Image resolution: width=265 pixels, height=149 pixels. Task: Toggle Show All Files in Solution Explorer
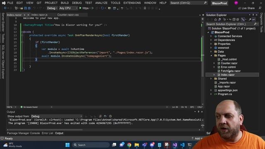[x=238, y=19]
